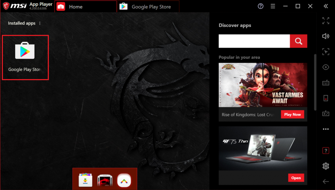Toggle the eye overlay icon in sidebar

(325, 67)
